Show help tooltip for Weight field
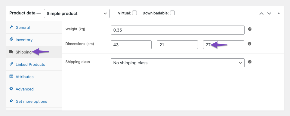290x116 pixels. 250,29
